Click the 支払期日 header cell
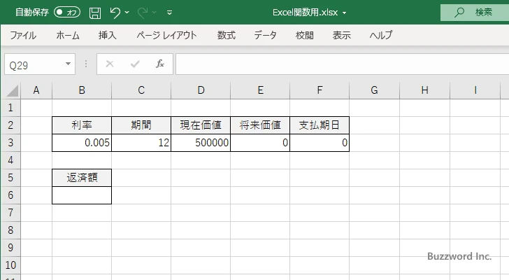Screen dimensions: 509x280 (320, 125)
